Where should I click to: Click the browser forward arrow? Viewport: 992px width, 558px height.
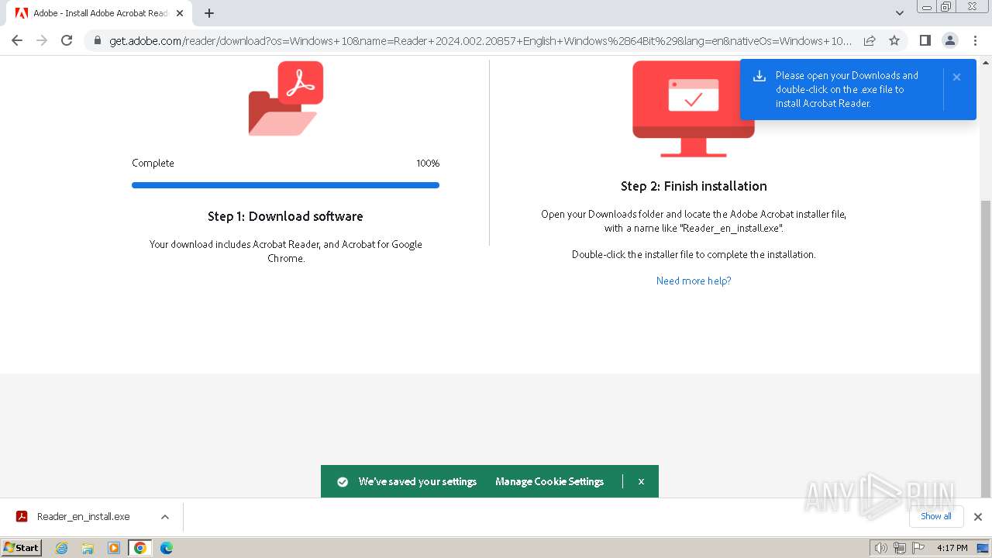42,40
